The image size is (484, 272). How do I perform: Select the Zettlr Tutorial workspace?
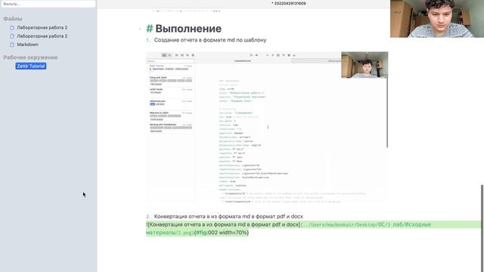click(x=31, y=66)
